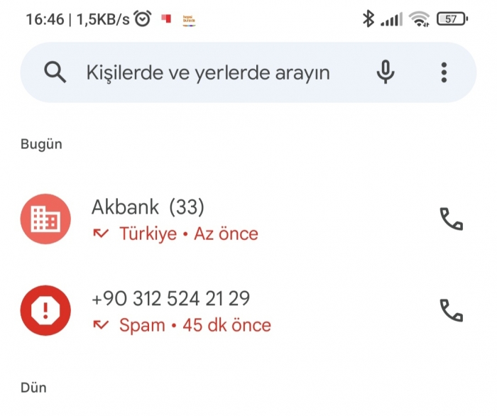Tap the red spam warning avatar
The height and width of the screenshot is (416, 497).
click(x=45, y=310)
